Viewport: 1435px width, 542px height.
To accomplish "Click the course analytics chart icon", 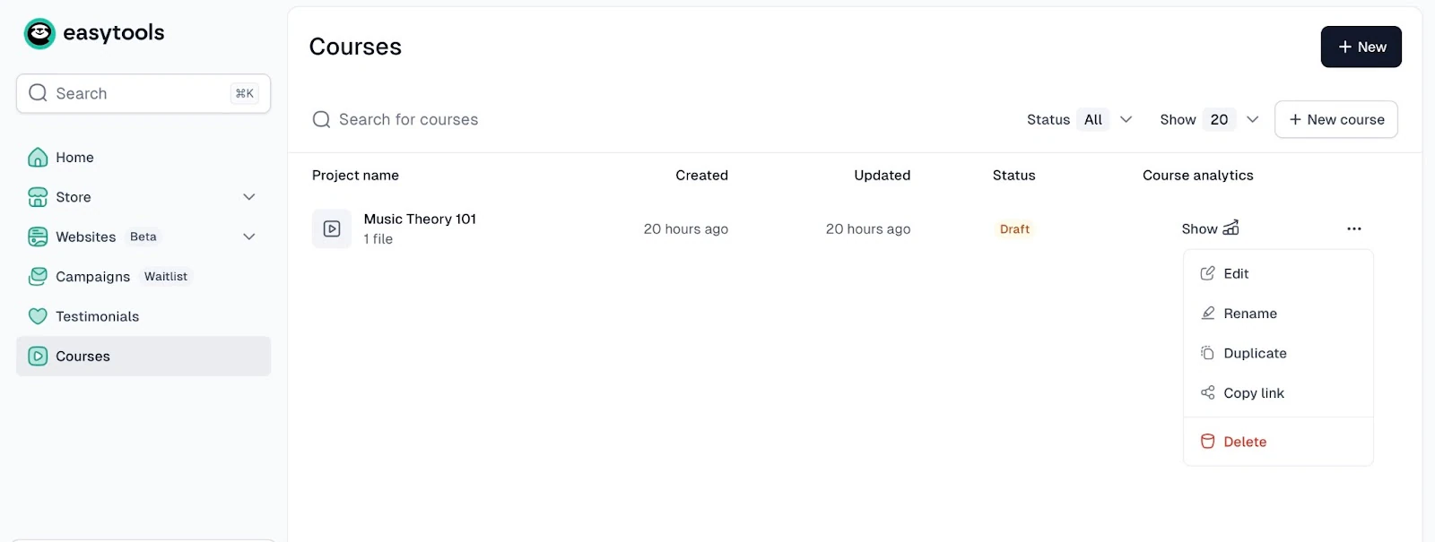I will [x=1231, y=228].
